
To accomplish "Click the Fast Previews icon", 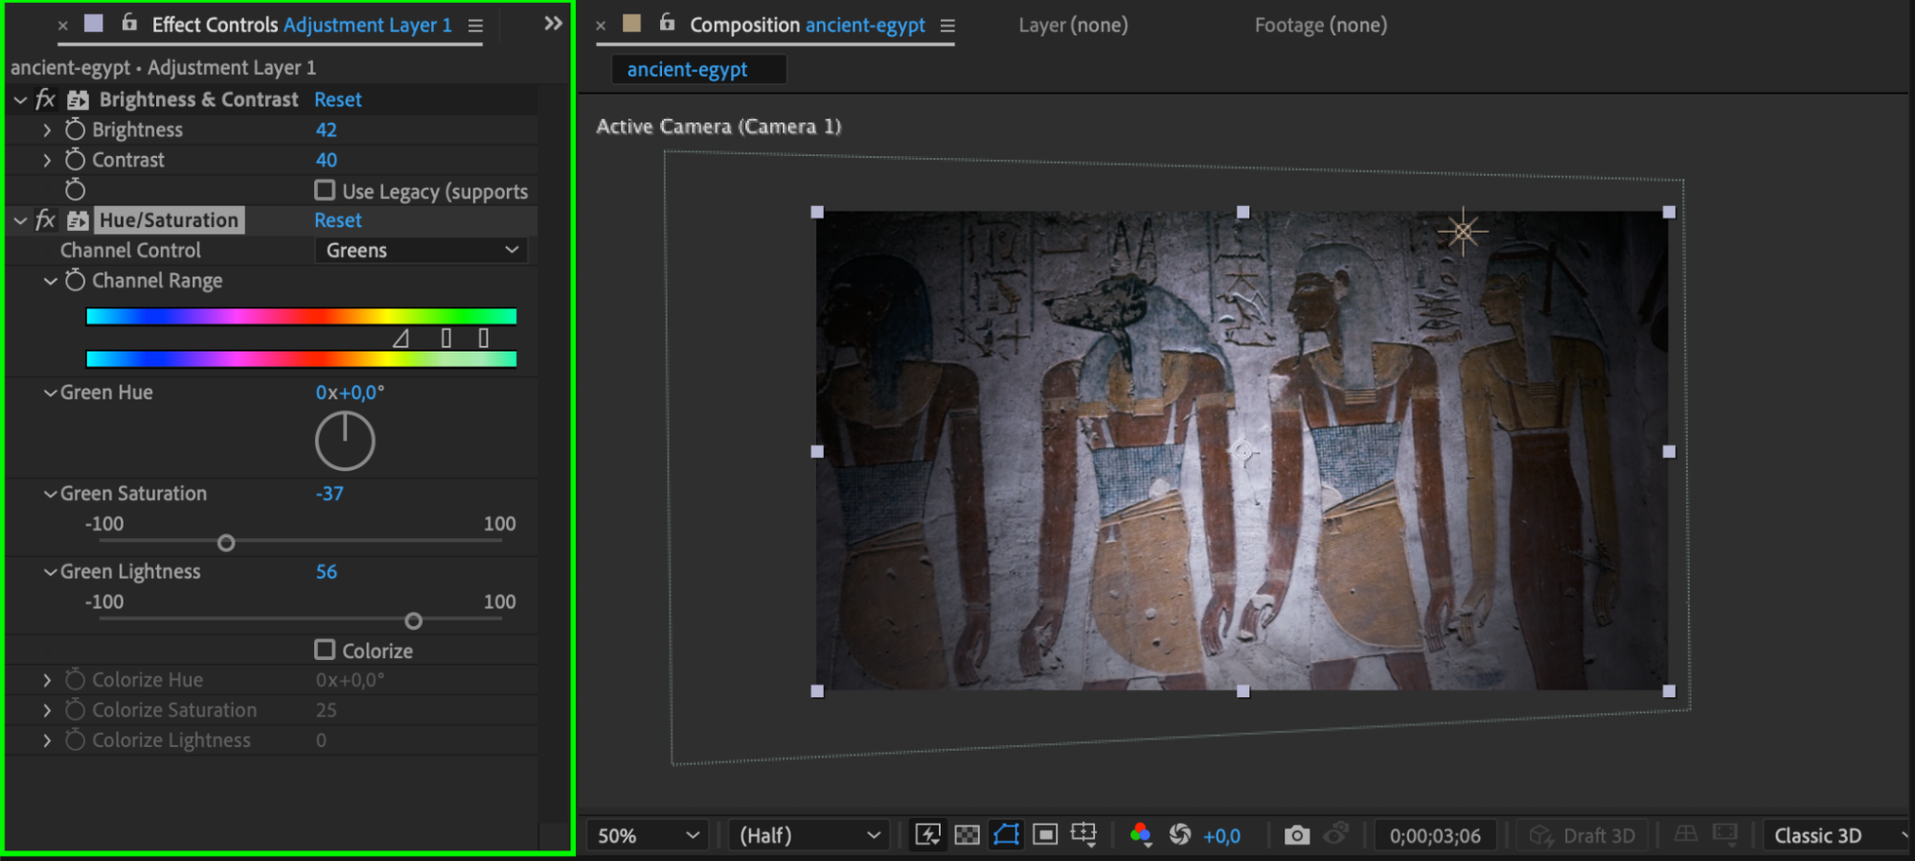I will tap(927, 835).
